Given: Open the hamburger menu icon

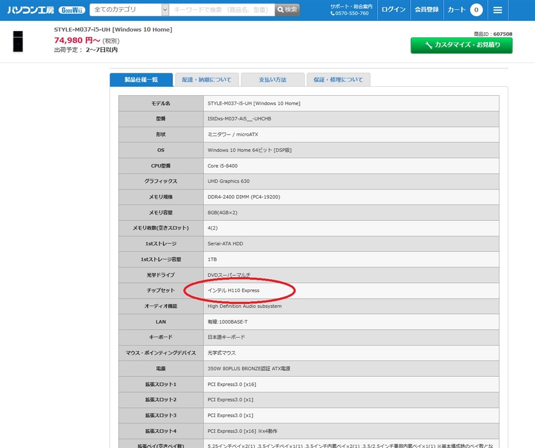Looking at the screenshot, I should [x=497, y=10].
